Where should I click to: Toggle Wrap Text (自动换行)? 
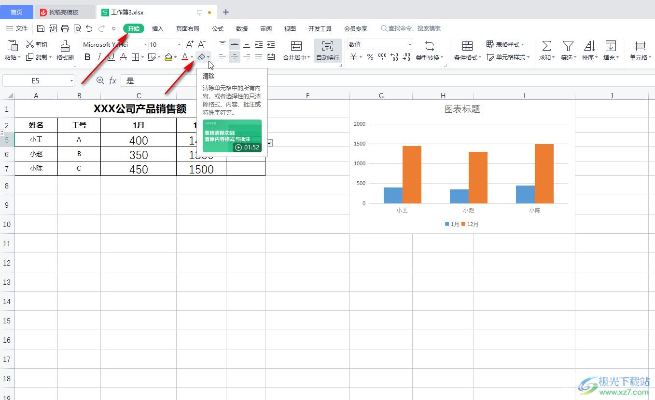click(328, 51)
